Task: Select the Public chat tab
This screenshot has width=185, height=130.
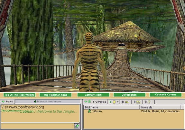Action: click(x=7, y=102)
